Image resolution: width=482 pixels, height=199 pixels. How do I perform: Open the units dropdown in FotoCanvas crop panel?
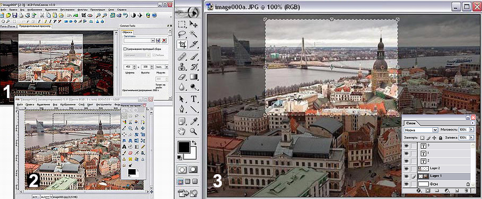(x=166, y=67)
